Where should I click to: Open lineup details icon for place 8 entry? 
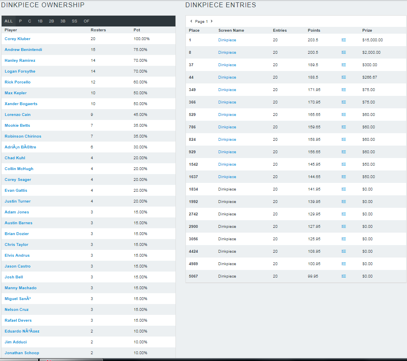click(344, 53)
